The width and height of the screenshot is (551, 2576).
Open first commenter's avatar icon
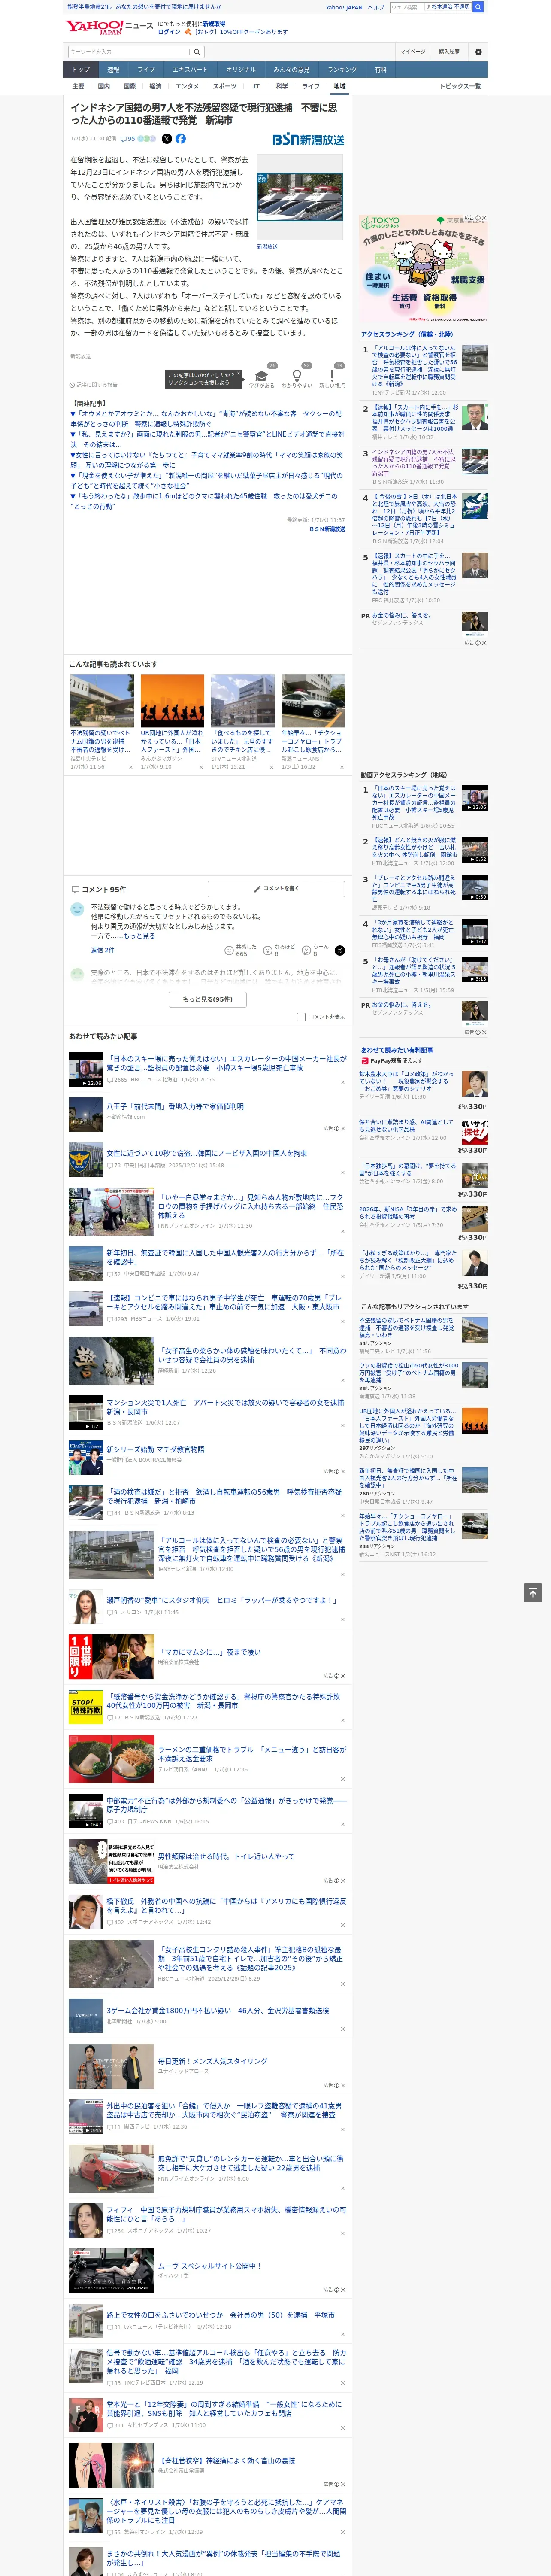(x=77, y=909)
